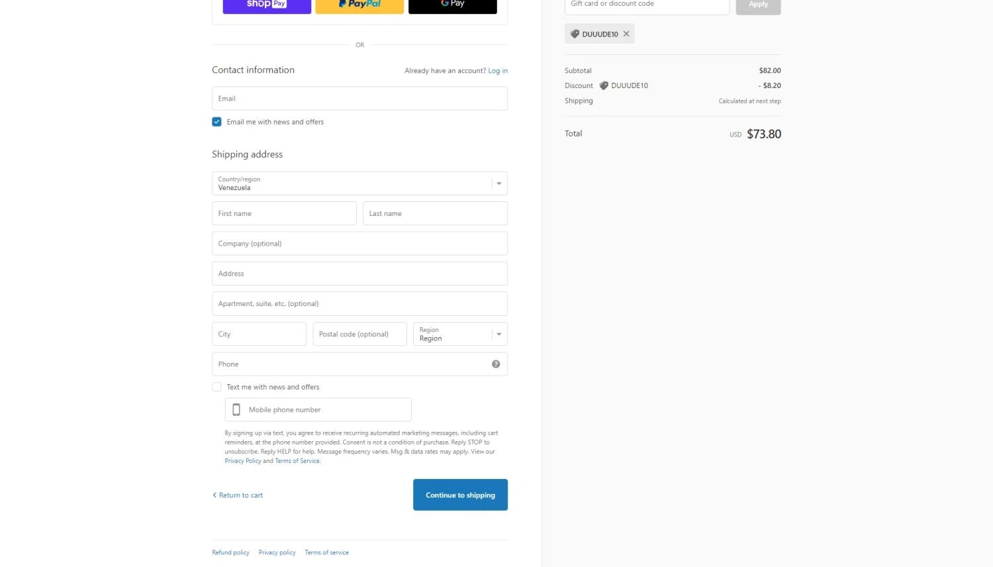Viewport: 993px width, 567px height.
Task: Click the tag icon in the Discount row
Action: click(x=604, y=85)
